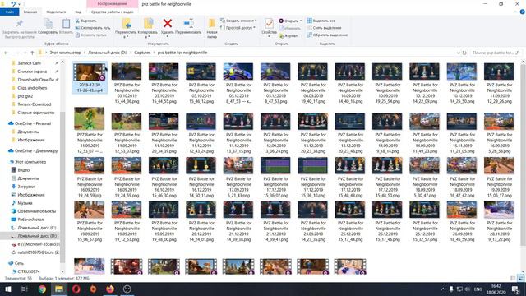Open Google Chrome from the taskbar
Screen dimensions: 526x296
click(x=42, y=289)
